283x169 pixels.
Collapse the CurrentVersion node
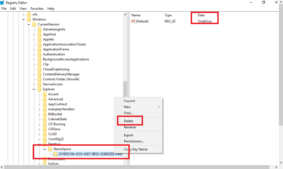tap(29, 24)
